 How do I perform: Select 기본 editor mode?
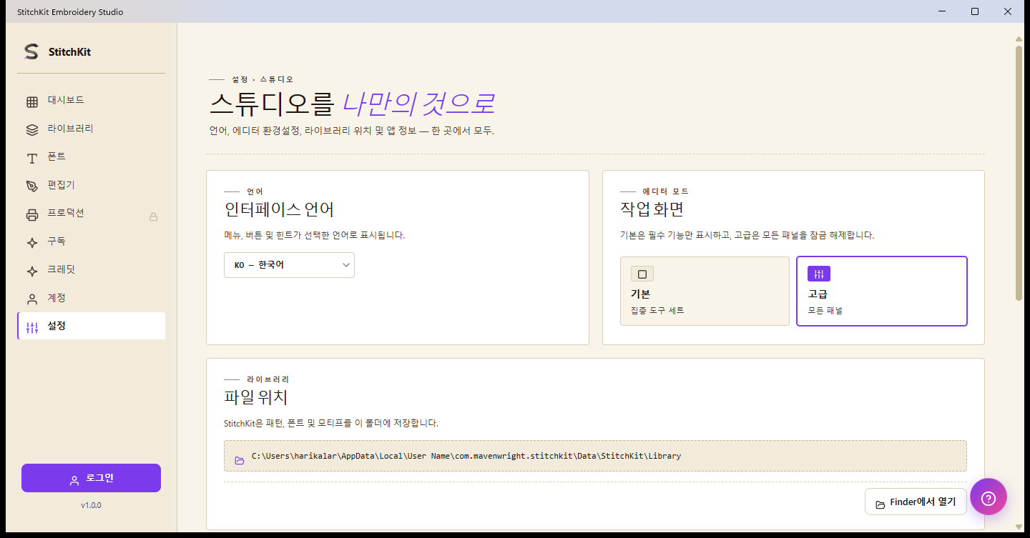point(705,291)
